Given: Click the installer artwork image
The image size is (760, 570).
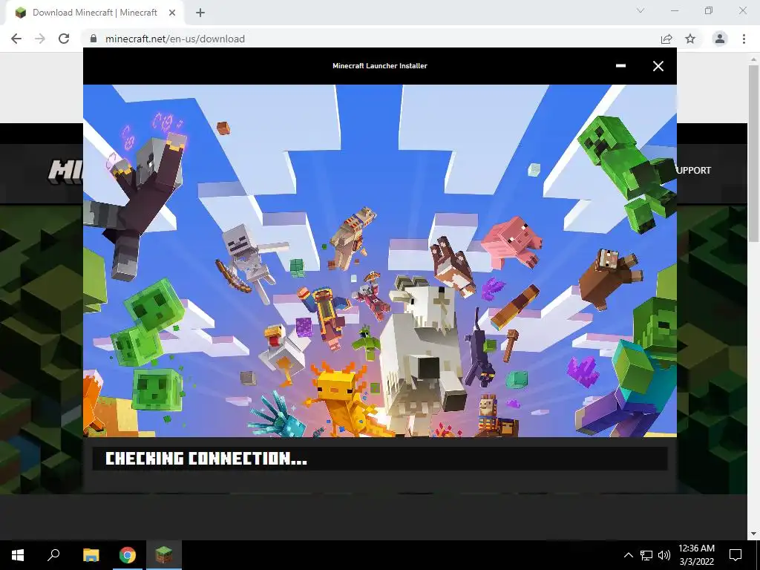Looking at the screenshot, I should tap(380, 261).
